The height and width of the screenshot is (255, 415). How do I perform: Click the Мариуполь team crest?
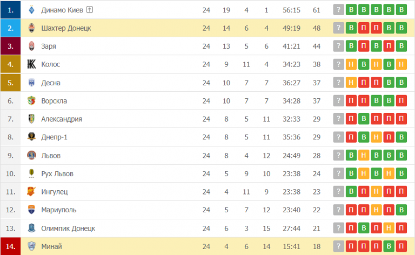point(31,210)
